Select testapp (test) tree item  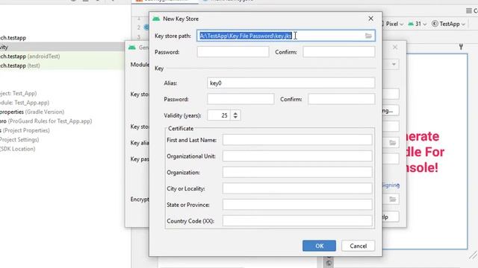20,66
